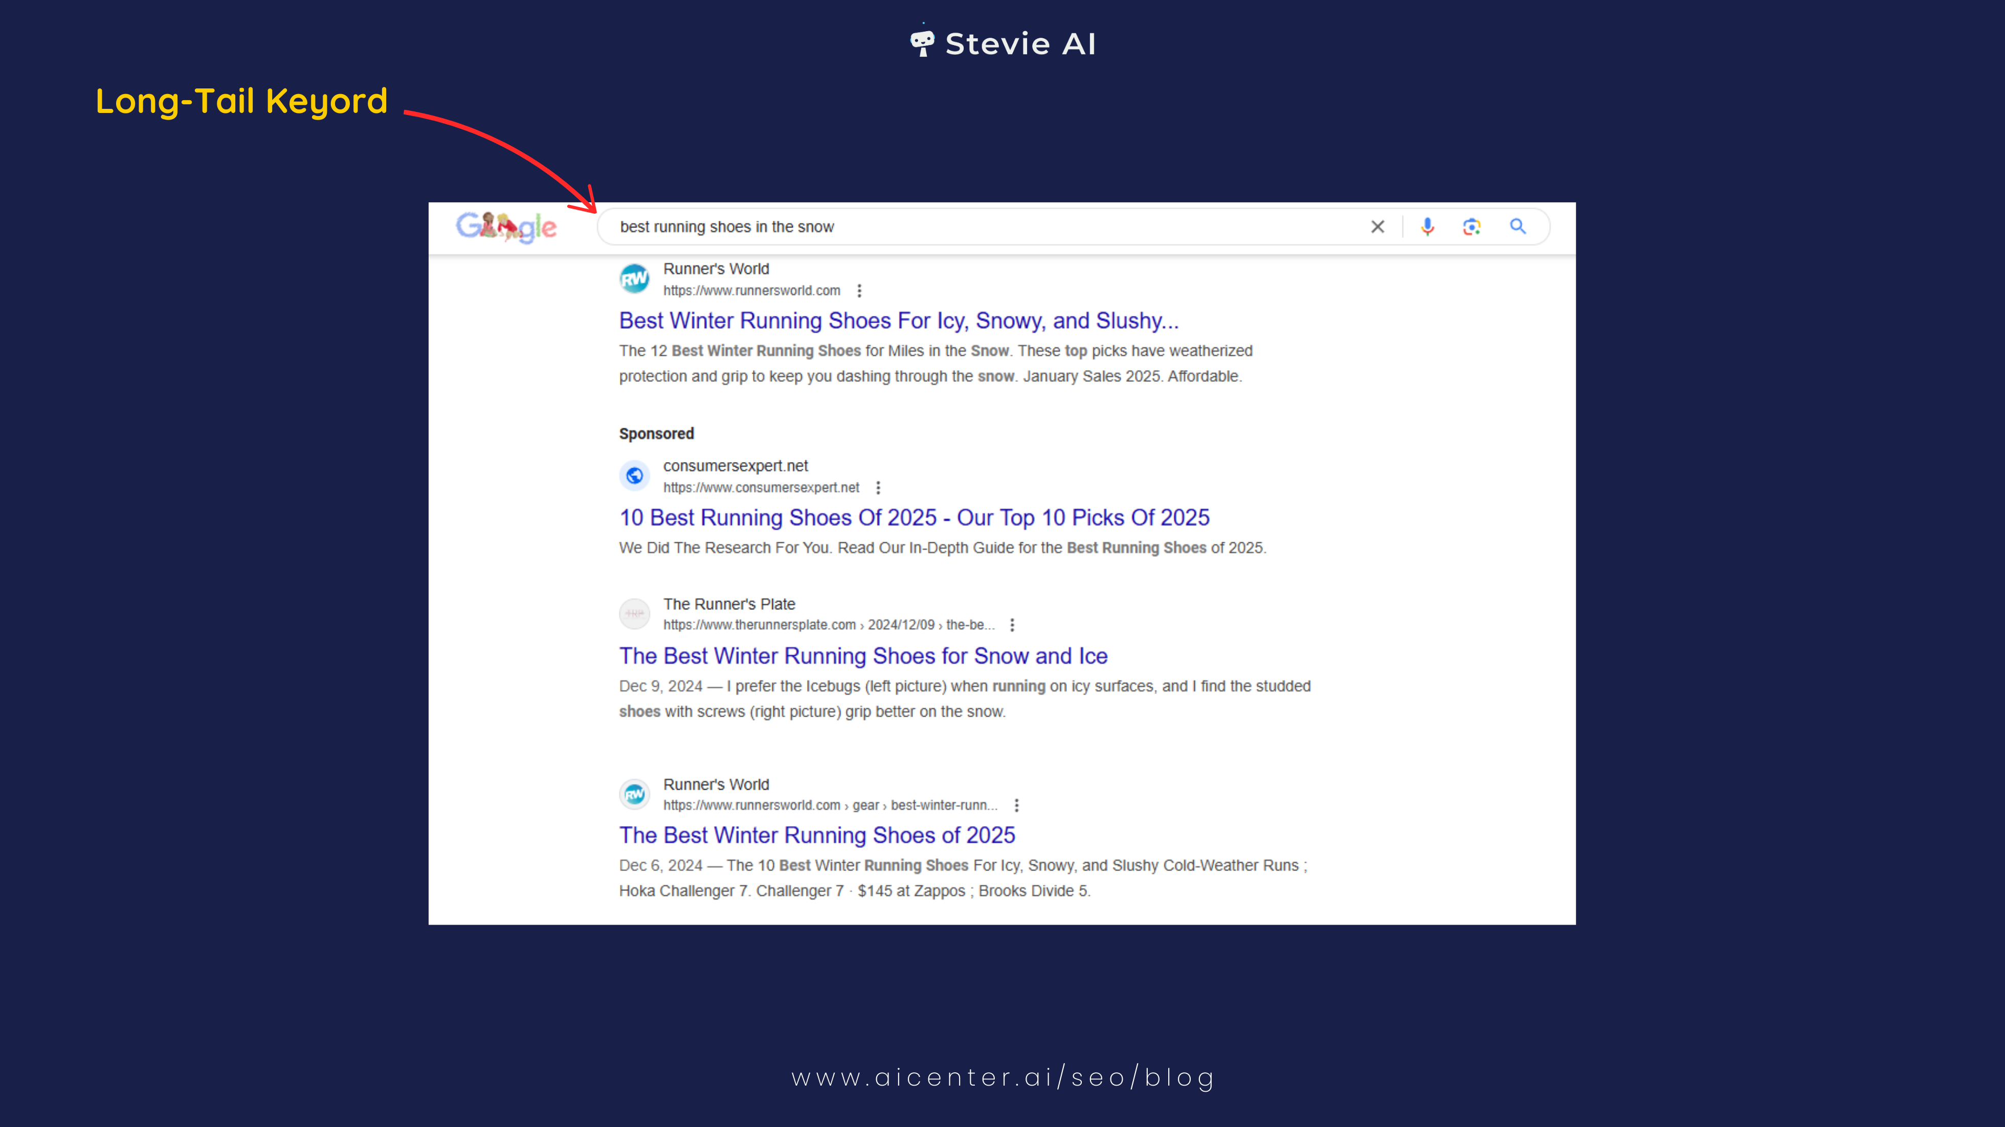This screenshot has height=1127, width=2005.
Task: Open options for the therunnersplate.com result
Action: (x=1012, y=625)
